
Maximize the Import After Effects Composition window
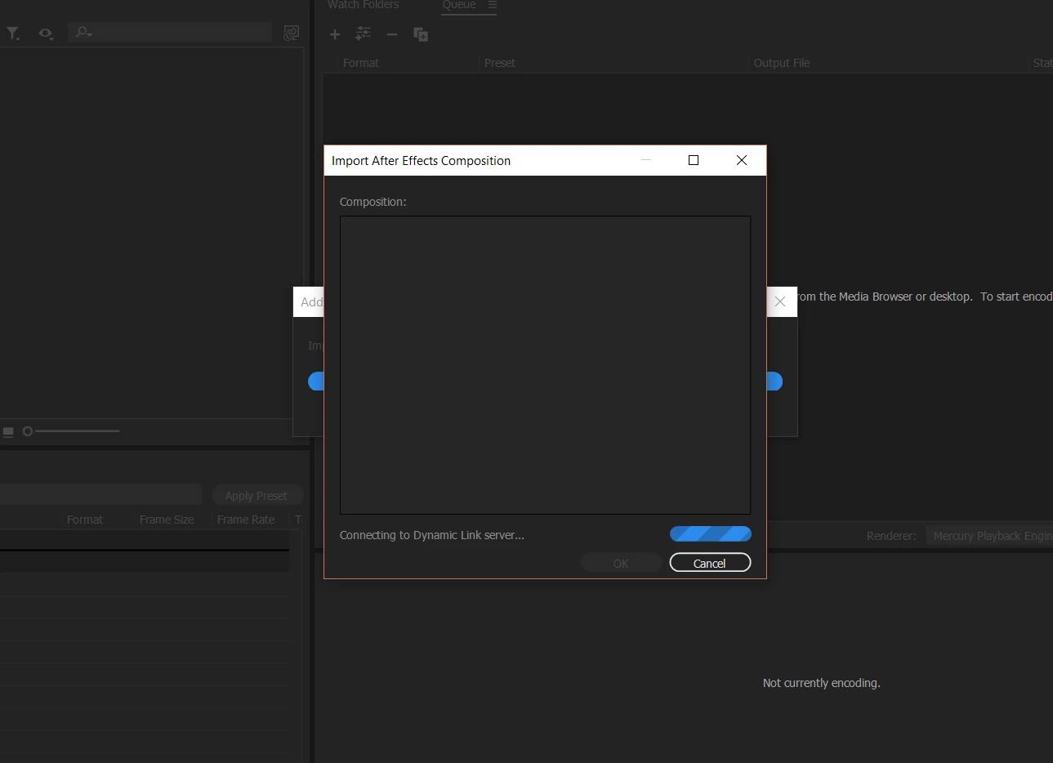(694, 160)
